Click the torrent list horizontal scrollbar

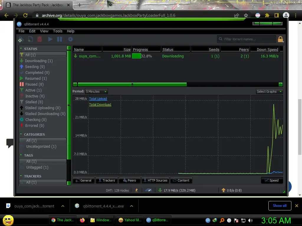[132, 84]
